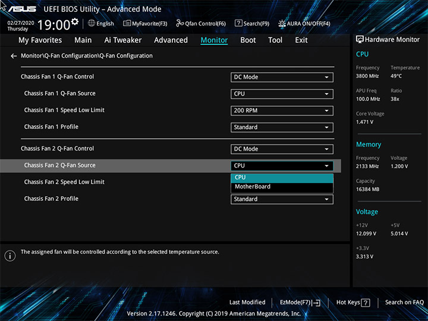The width and height of the screenshot is (428, 321).
Task: Click the EzMode(F7) switch arrow icon
Action: tap(316, 303)
